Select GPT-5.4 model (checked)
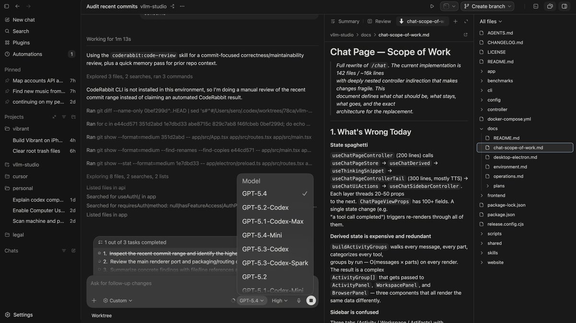The width and height of the screenshot is (576, 323). pos(275,193)
